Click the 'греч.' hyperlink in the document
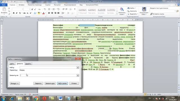 [99, 27]
